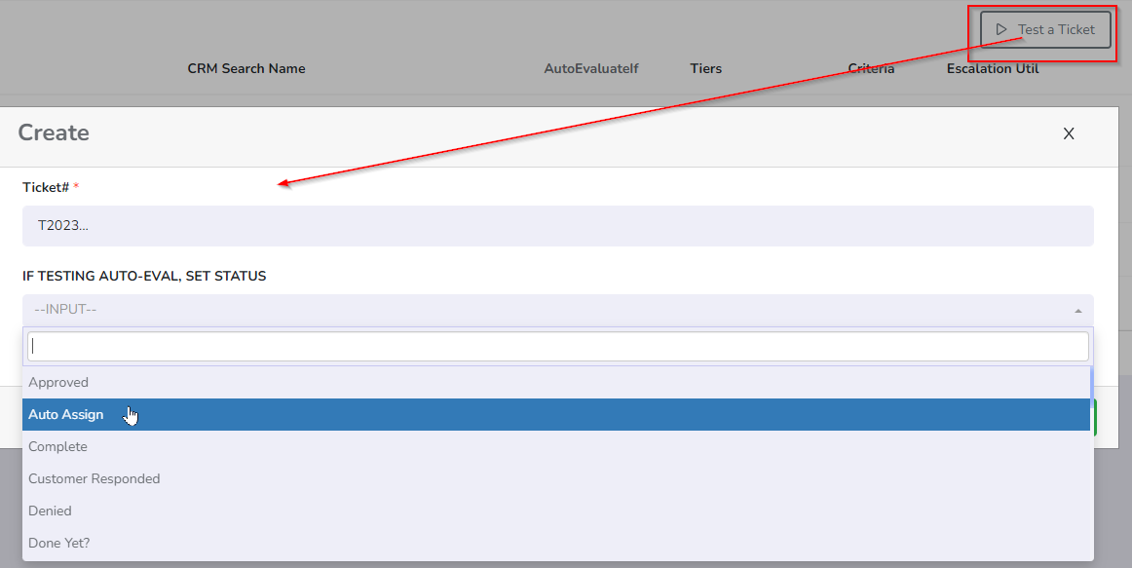Close the Create dialog with X
Screen dimensions: 1132x568
(x=1069, y=134)
